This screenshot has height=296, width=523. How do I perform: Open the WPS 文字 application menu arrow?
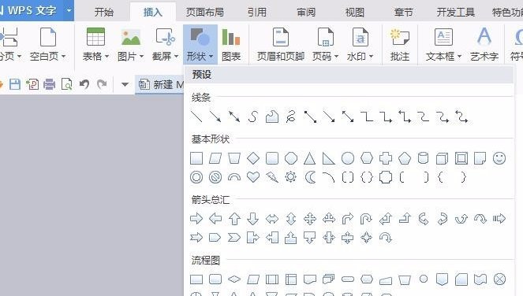click(69, 10)
